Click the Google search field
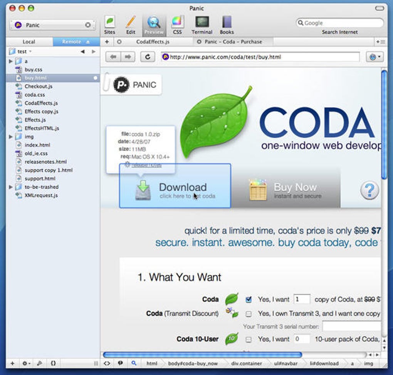Viewport: 393px width, 375px height. coord(340,23)
